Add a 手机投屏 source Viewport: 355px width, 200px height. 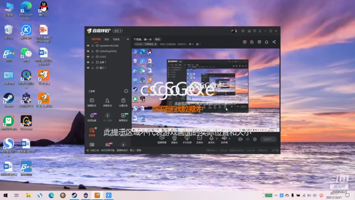pos(187,140)
